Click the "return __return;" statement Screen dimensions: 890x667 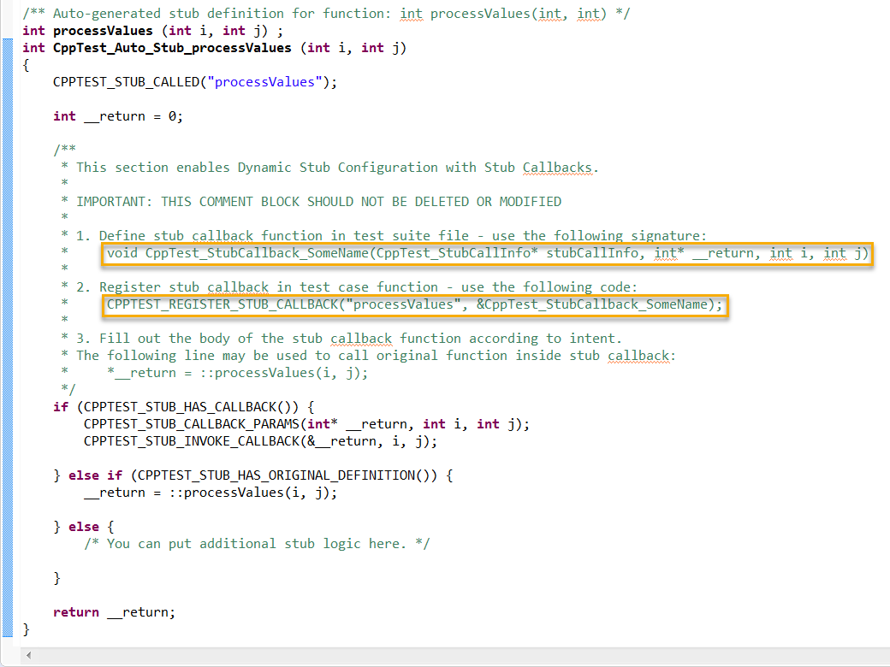[114, 612]
